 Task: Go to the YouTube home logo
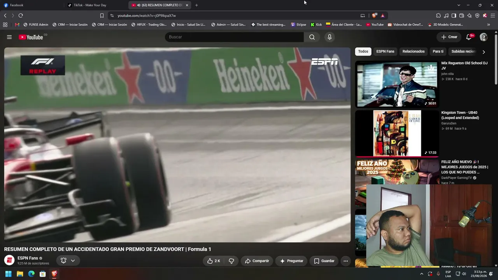[x=31, y=37]
